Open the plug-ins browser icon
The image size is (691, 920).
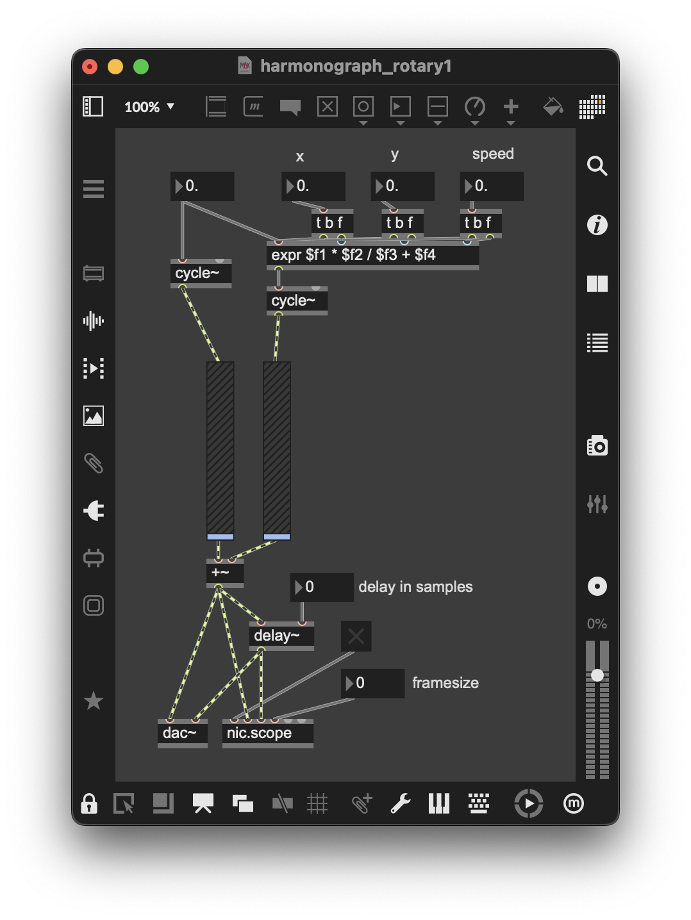[94, 511]
